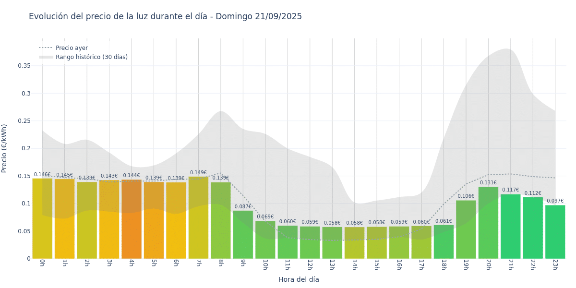
Task: Click the 'Precio (€/kWh)' axis title
Action: point(4,148)
